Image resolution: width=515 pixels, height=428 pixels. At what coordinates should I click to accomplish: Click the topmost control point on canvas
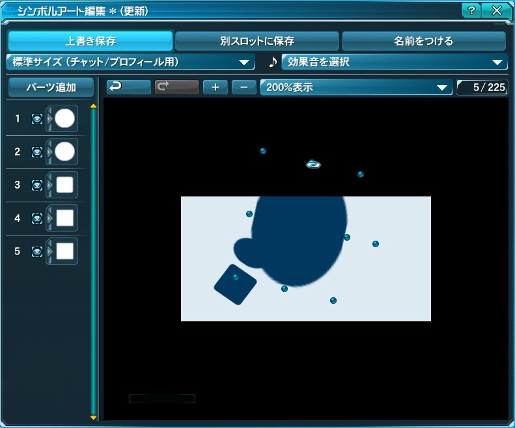(263, 151)
